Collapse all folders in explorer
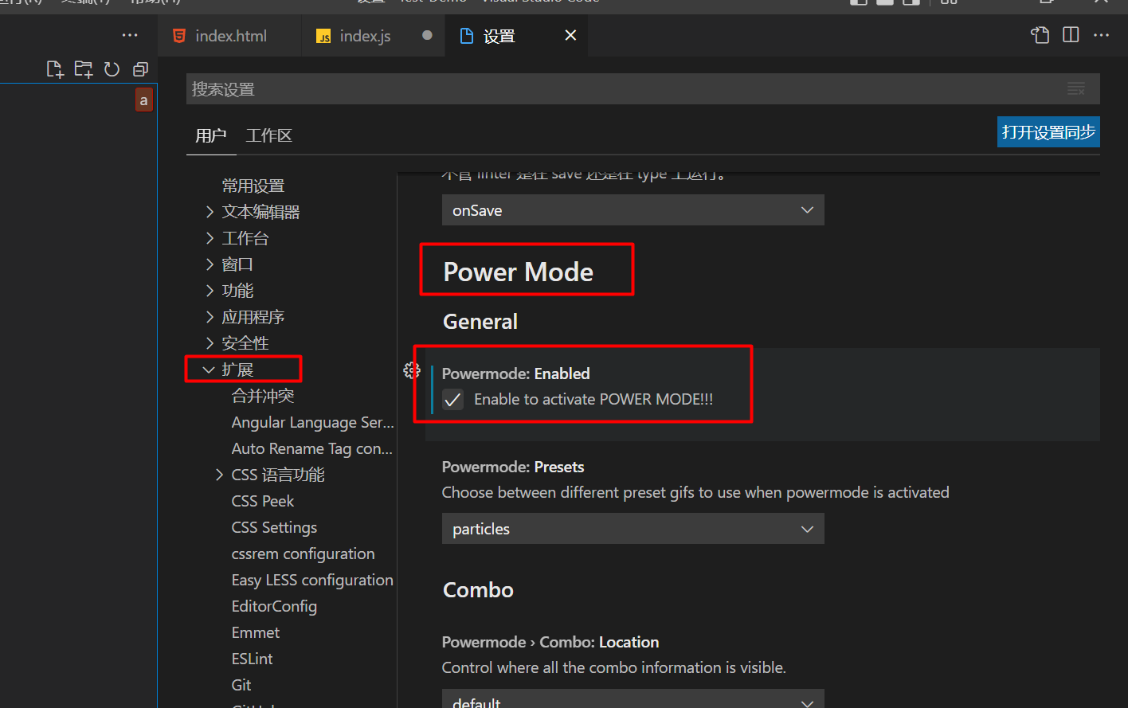The width and height of the screenshot is (1128, 708). point(141,69)
